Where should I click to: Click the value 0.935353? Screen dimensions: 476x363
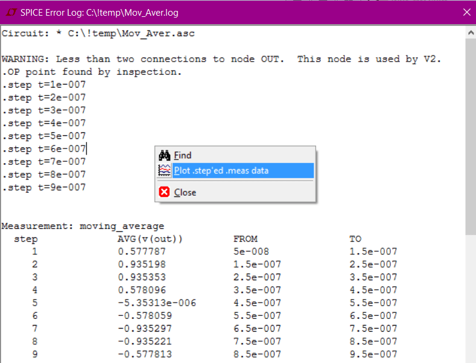click(x=142, y=277)
